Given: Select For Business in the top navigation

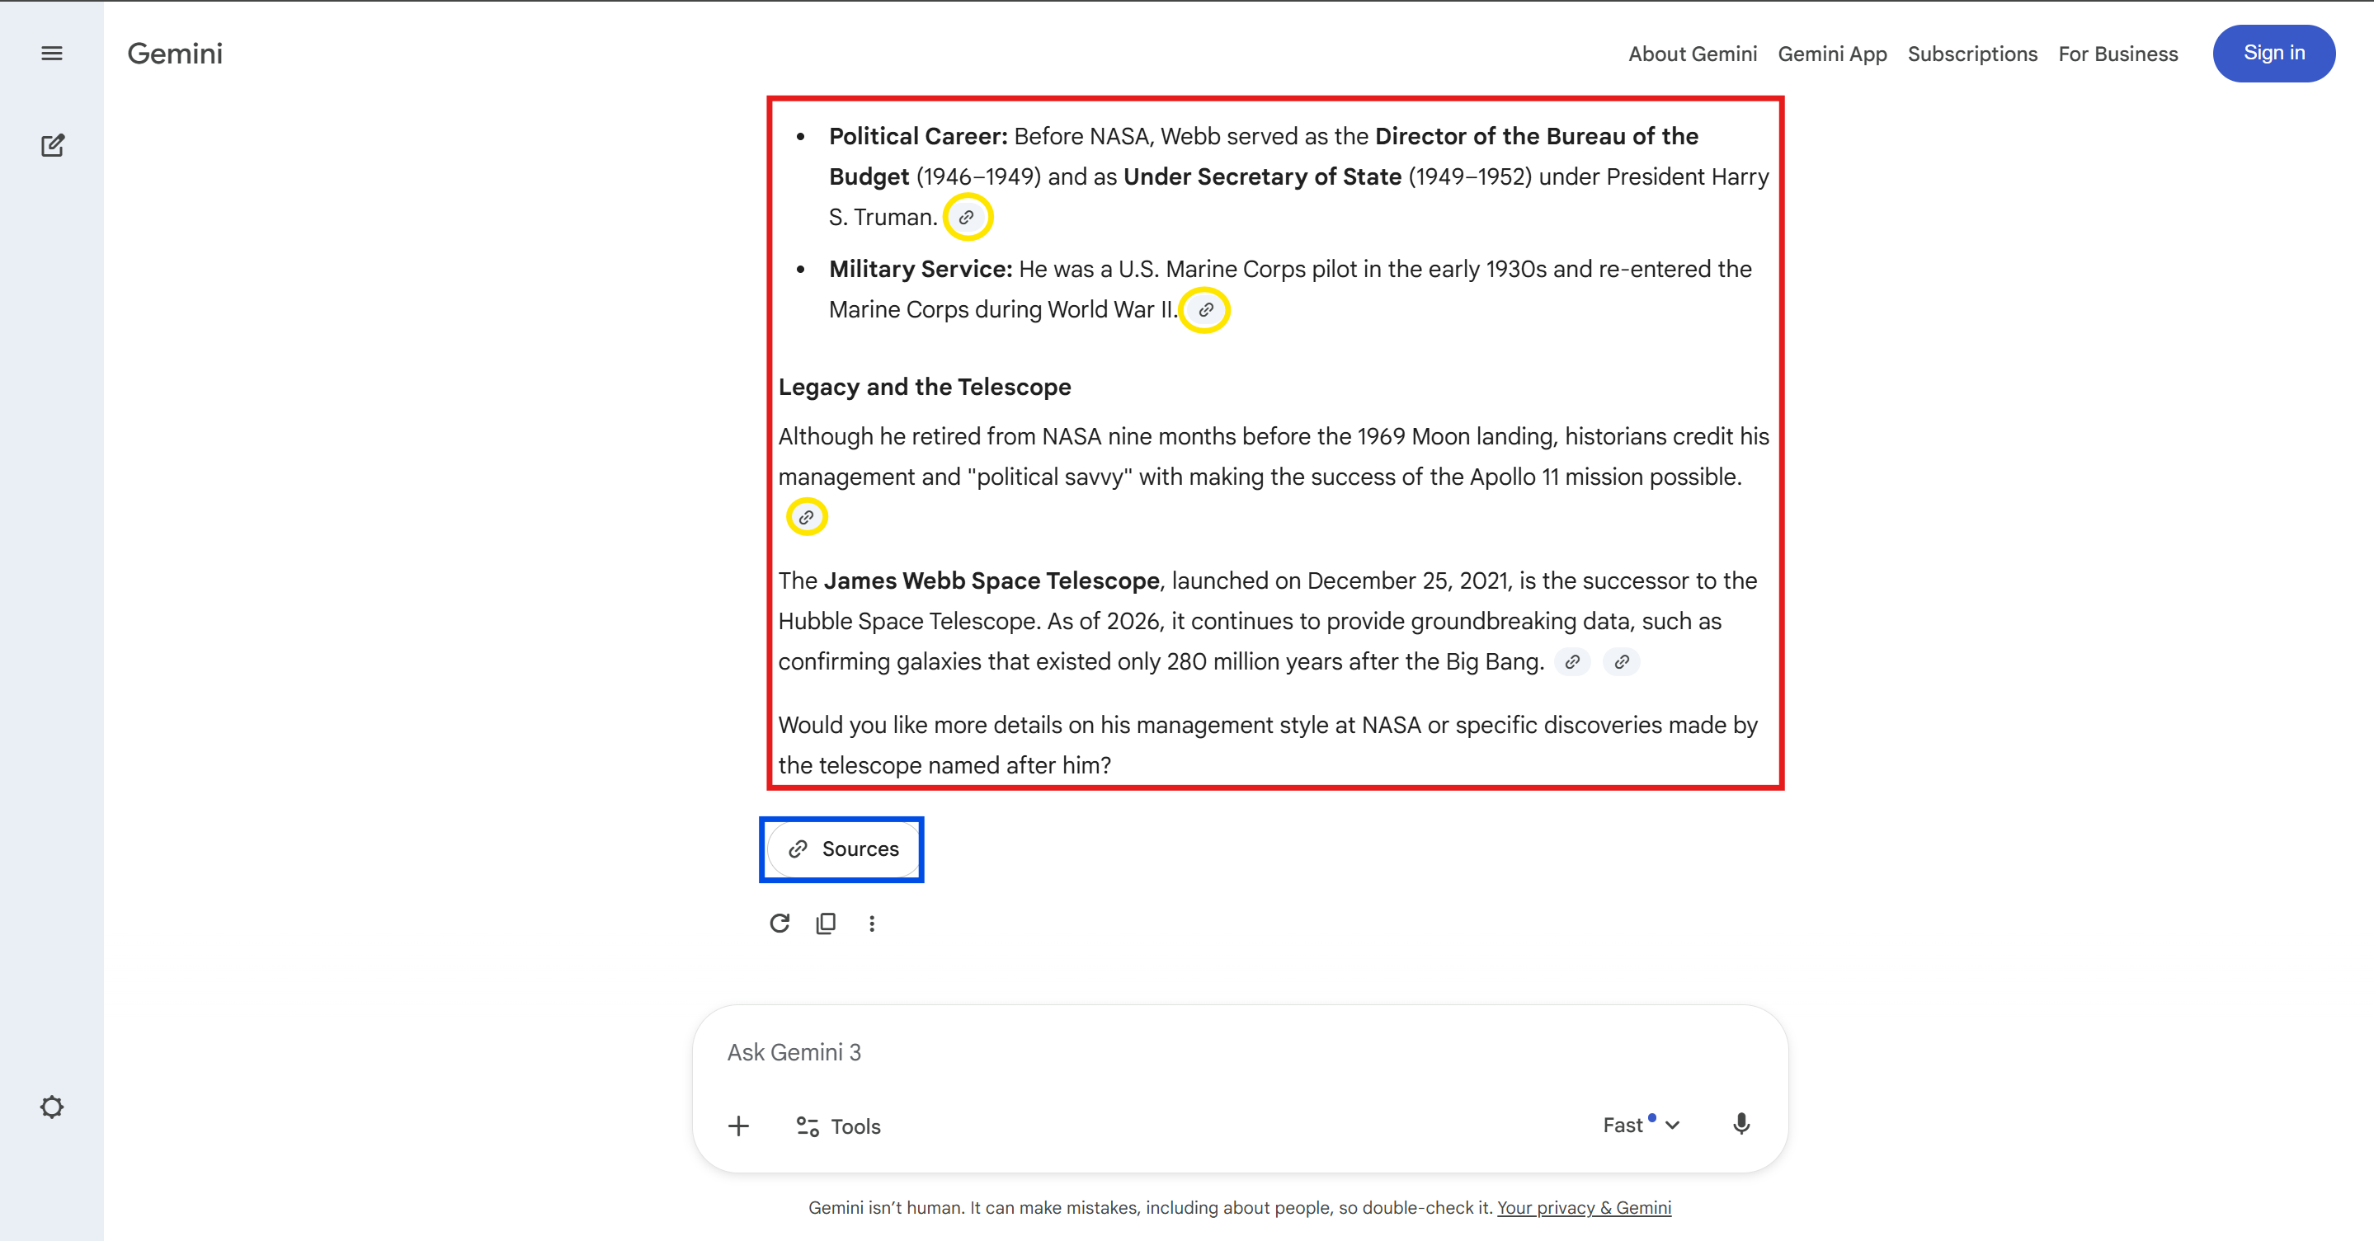Looking at the screenshot, I should [2117, 54].
